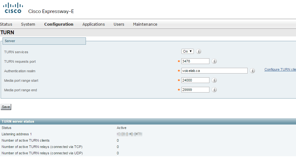The height and width of the screenshot is (167, 296).
Task: Click Number of active TURN clients label
Action: click(25, 140)
